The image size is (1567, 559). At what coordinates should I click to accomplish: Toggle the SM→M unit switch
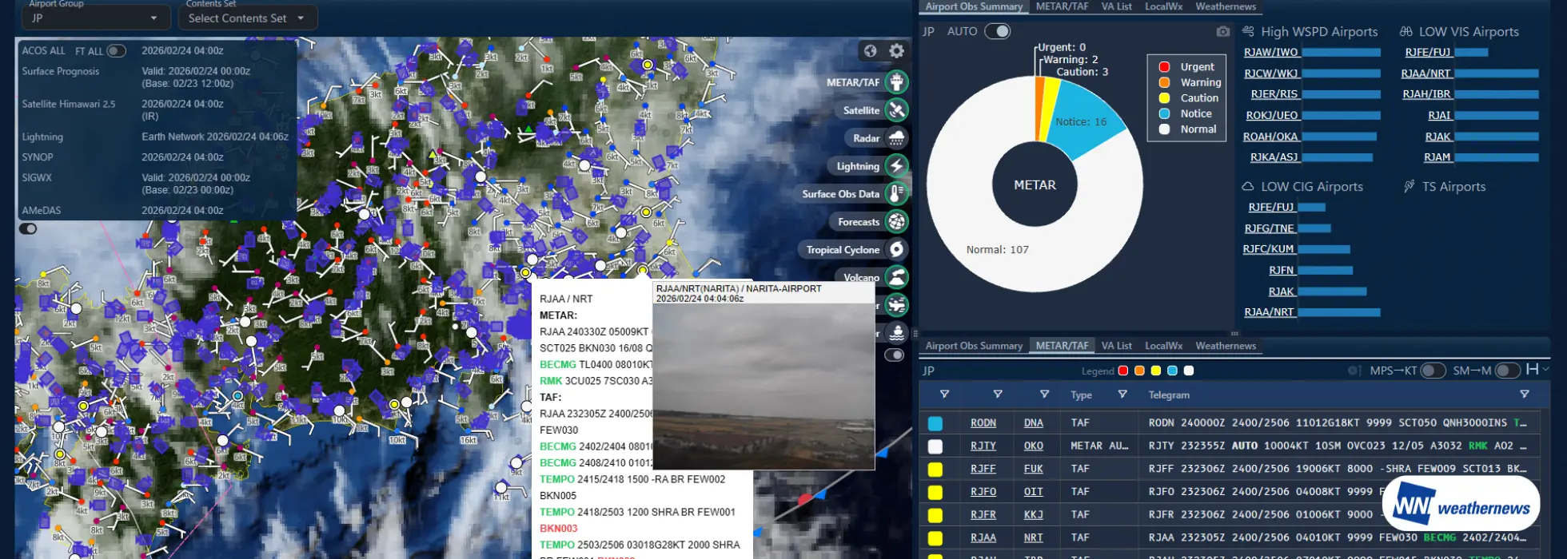click(x=1507, y=371)
